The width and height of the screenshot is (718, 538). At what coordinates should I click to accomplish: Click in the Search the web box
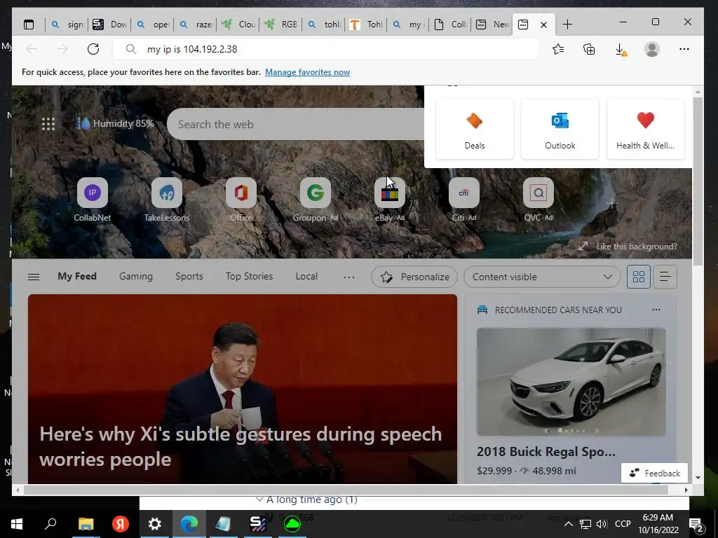point(297,124)
